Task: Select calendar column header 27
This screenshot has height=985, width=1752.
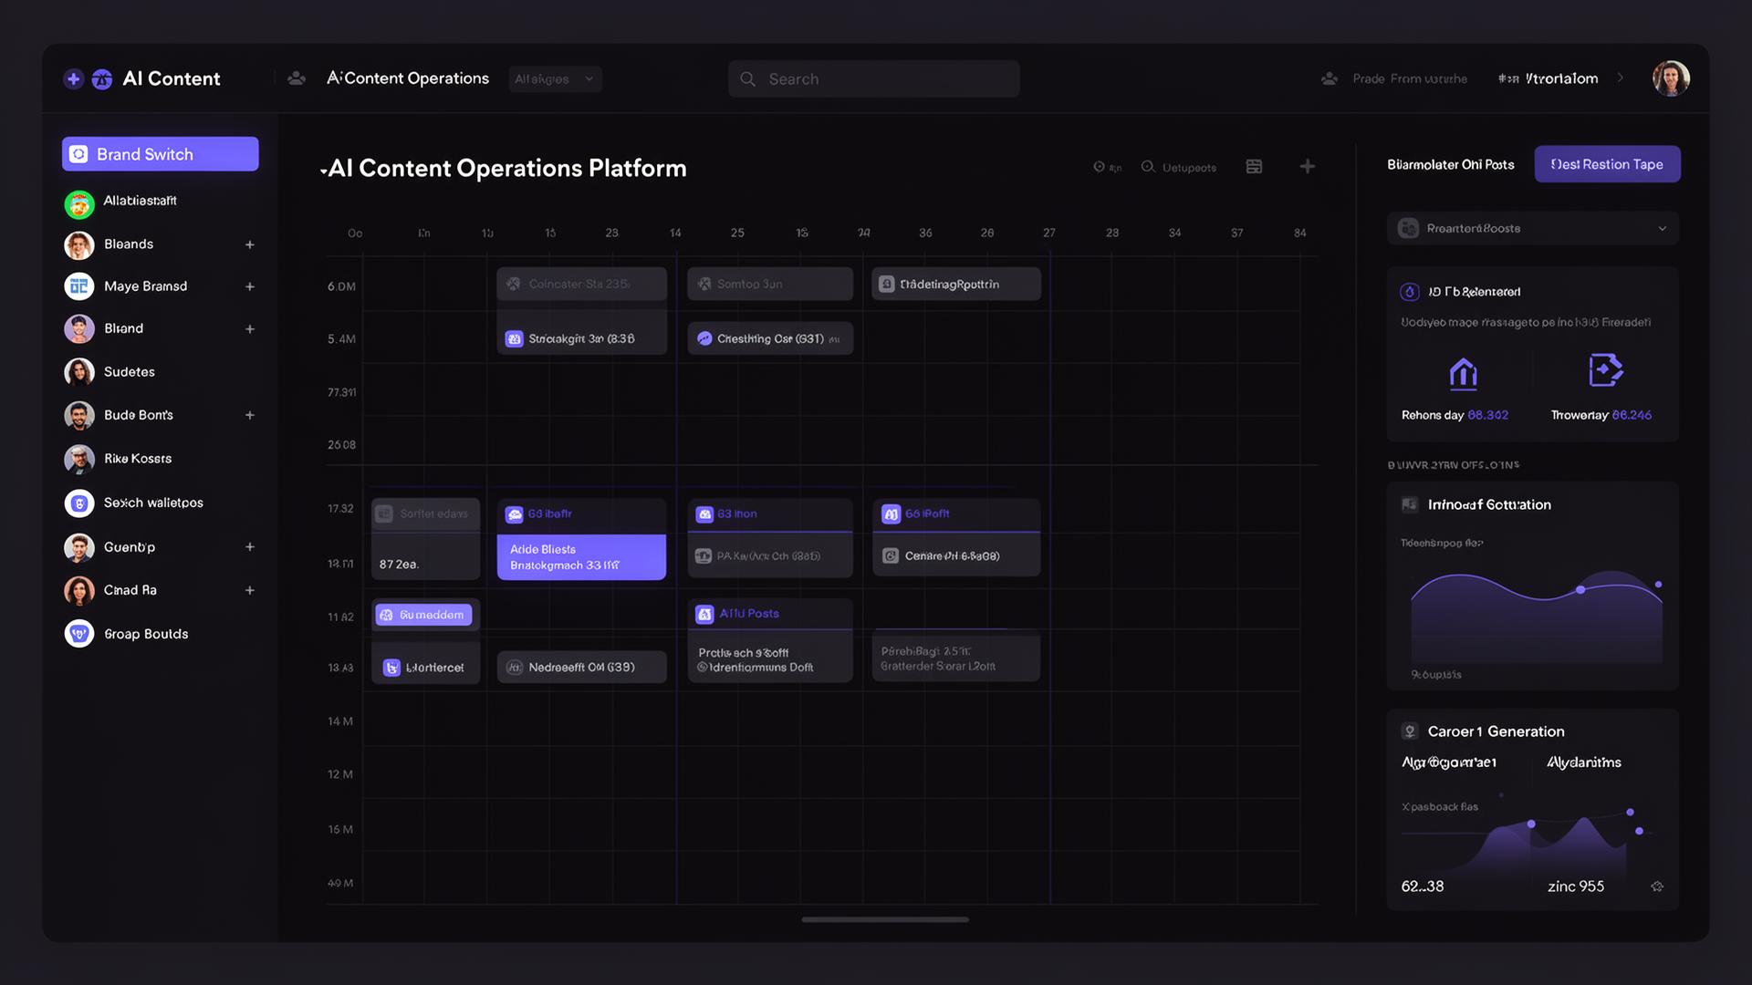Action: 1049,233
